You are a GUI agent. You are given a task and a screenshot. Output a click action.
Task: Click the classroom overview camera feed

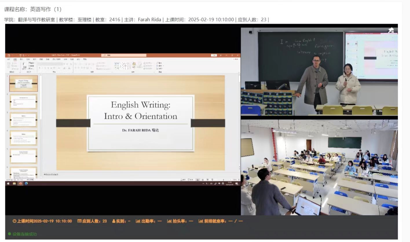(319, 167)
